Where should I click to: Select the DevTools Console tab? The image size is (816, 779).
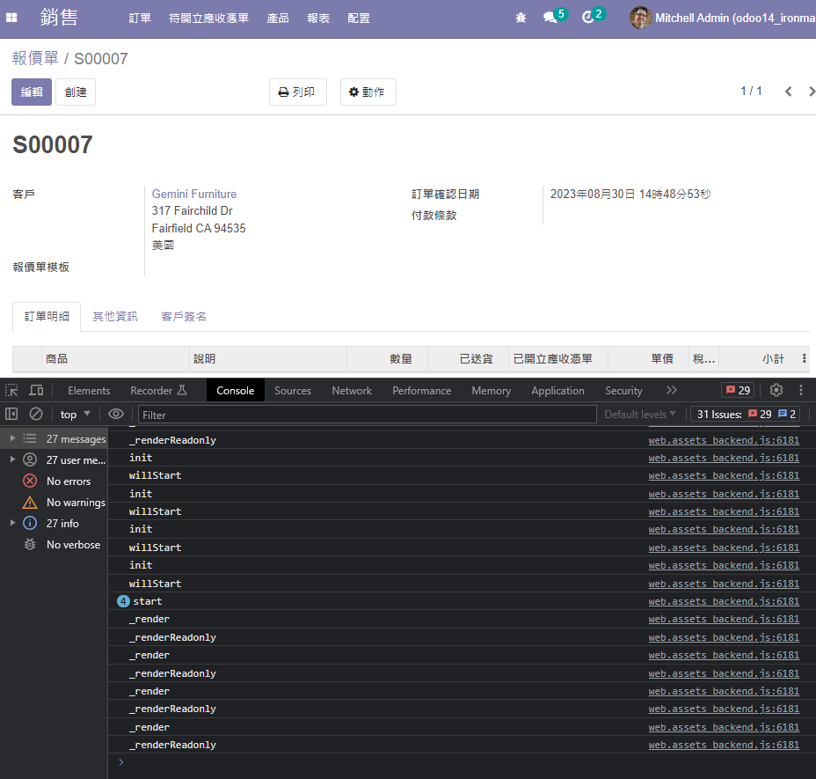pos(236,390)
